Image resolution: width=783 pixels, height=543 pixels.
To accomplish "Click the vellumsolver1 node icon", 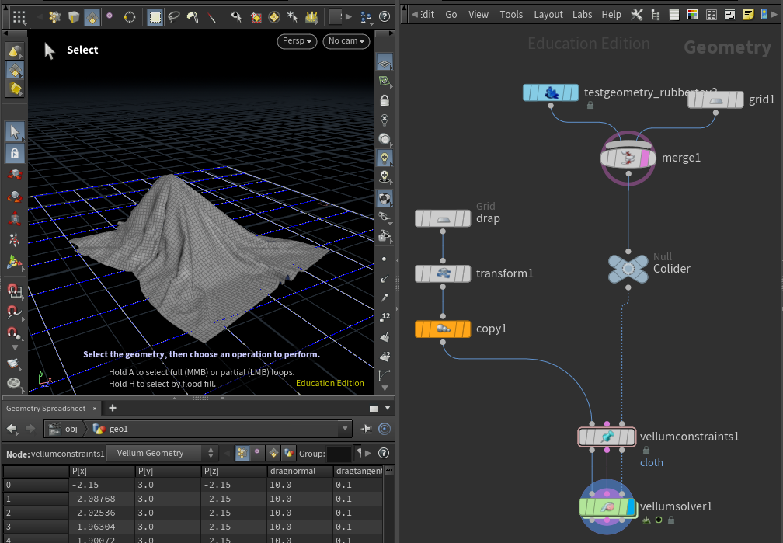I will (607, 507).
